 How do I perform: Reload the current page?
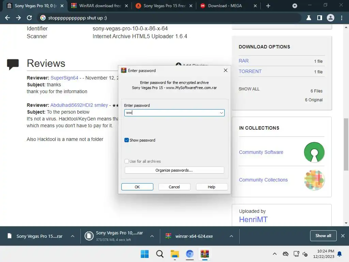[29, 18]
